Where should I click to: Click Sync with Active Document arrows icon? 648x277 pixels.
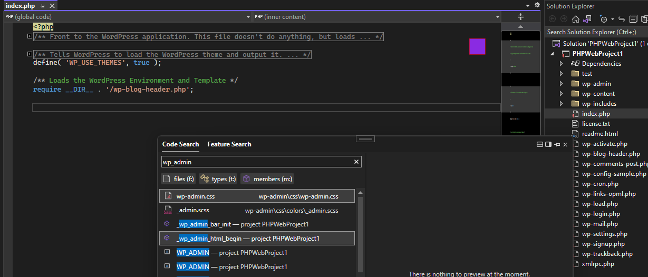pyautogui.click(x=621, y=19)
